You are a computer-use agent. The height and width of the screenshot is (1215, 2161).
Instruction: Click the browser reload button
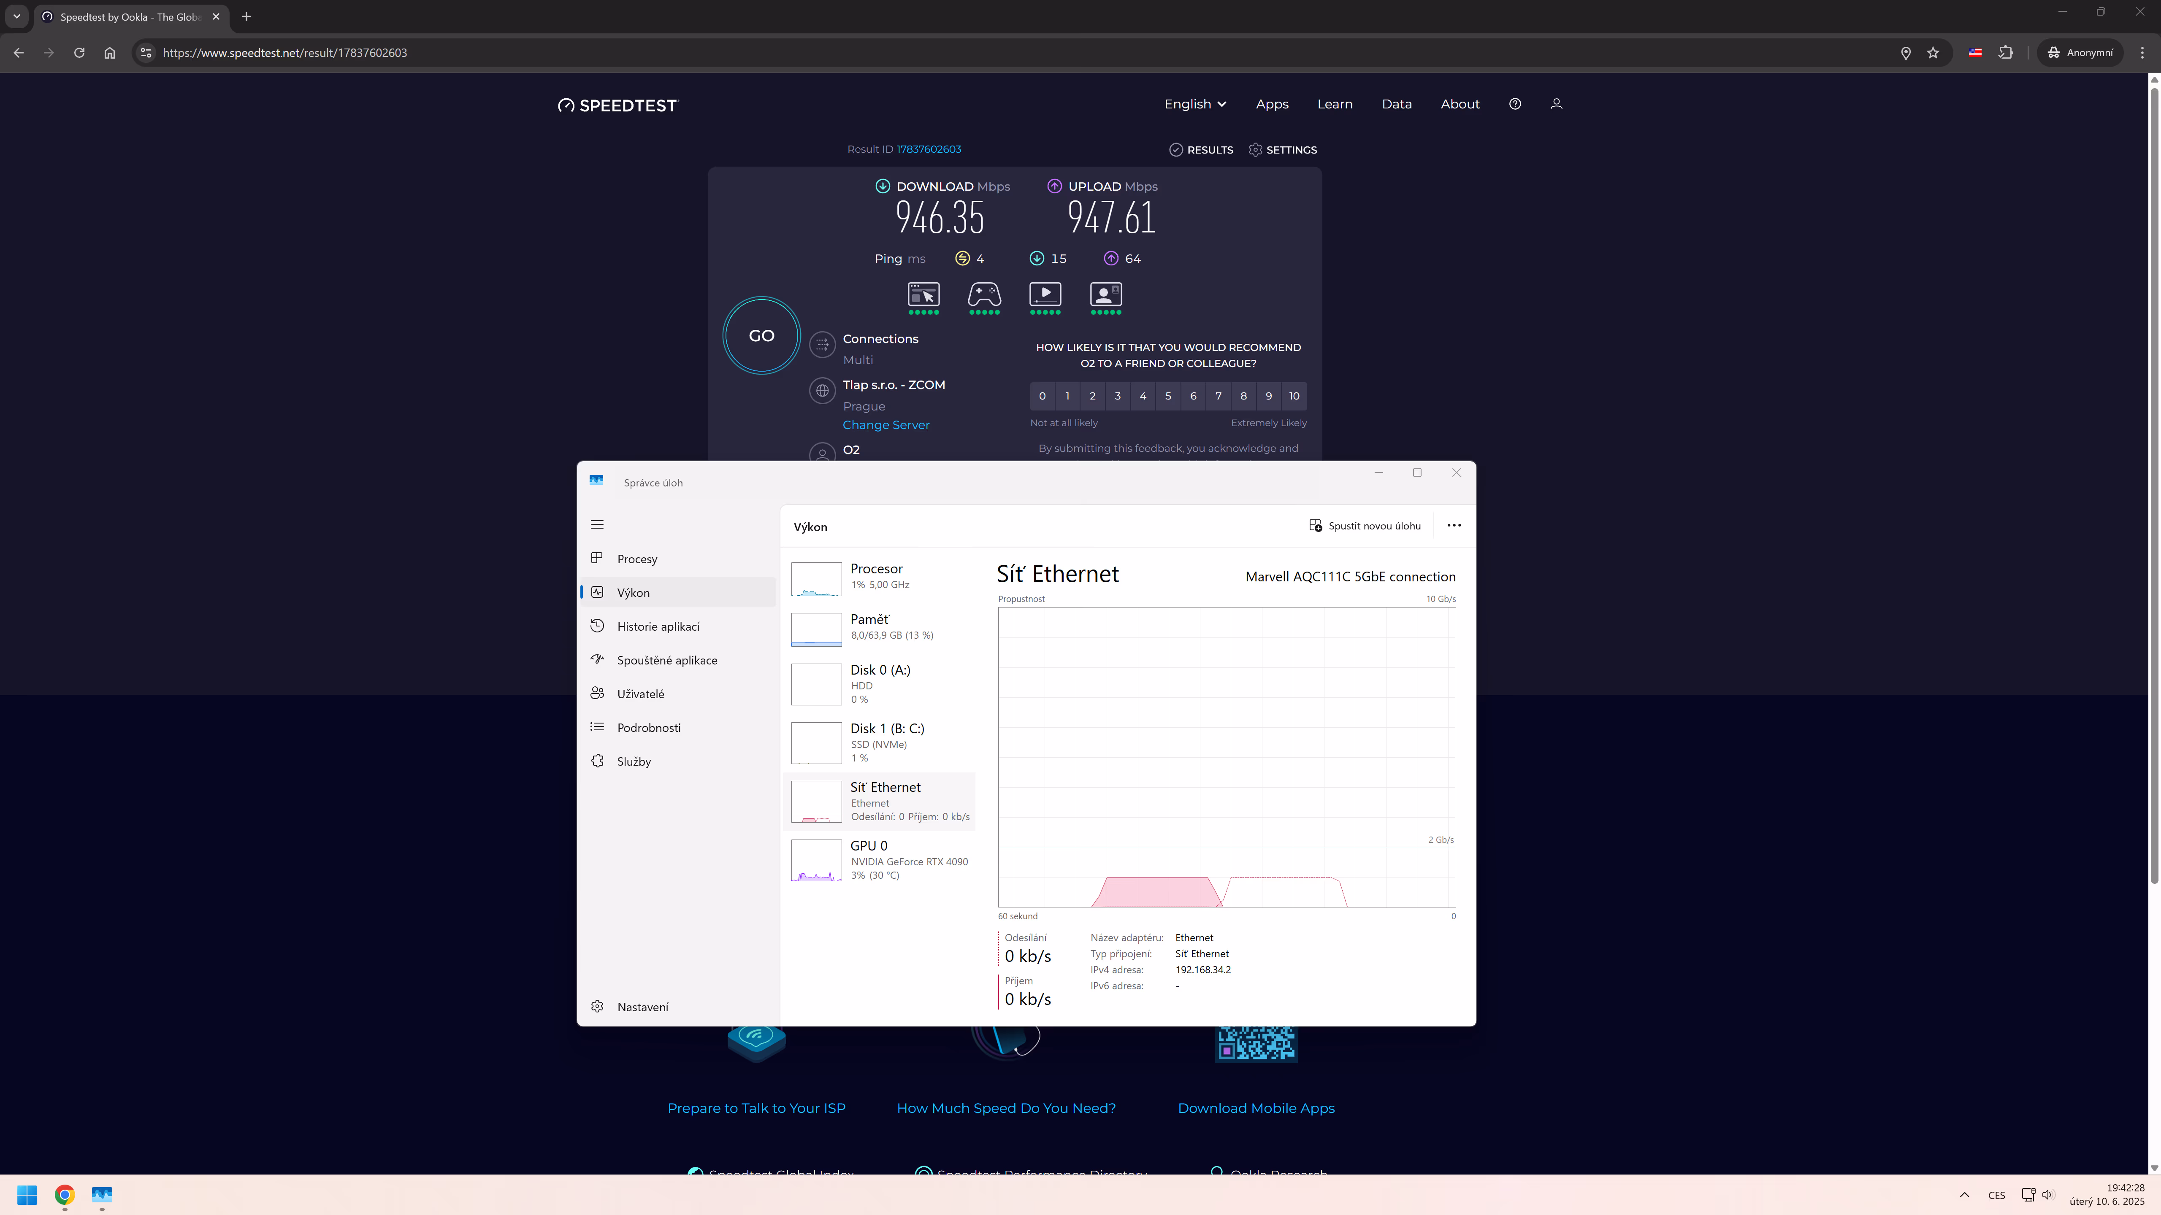(79, 53)
